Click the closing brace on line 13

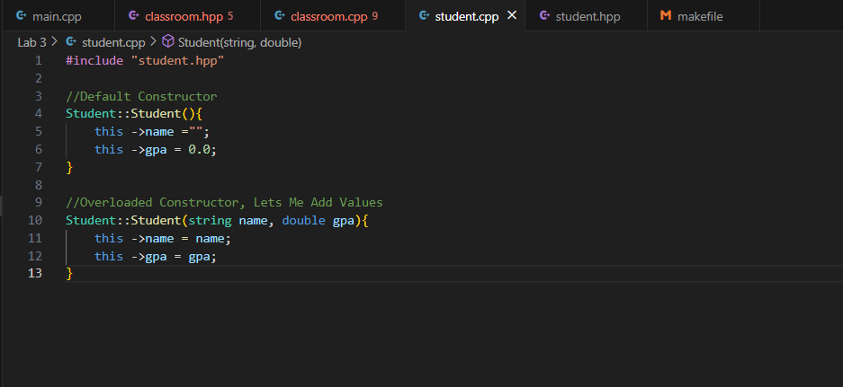pos(69,273)
